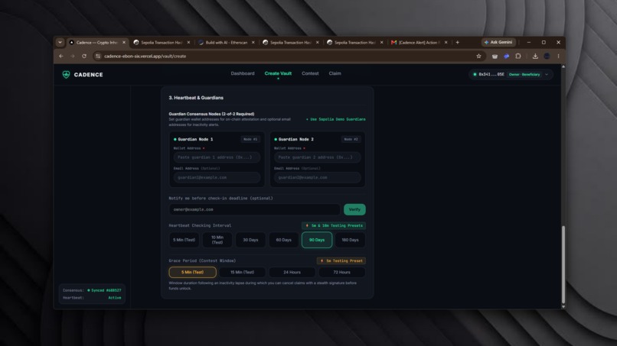Click Use Sepolia Demo Guardians link
The width and height of the screenshot is (617, 346).
336,119
